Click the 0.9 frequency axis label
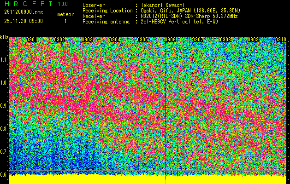This screenshot has width=290, height=184. click(3, 106)
